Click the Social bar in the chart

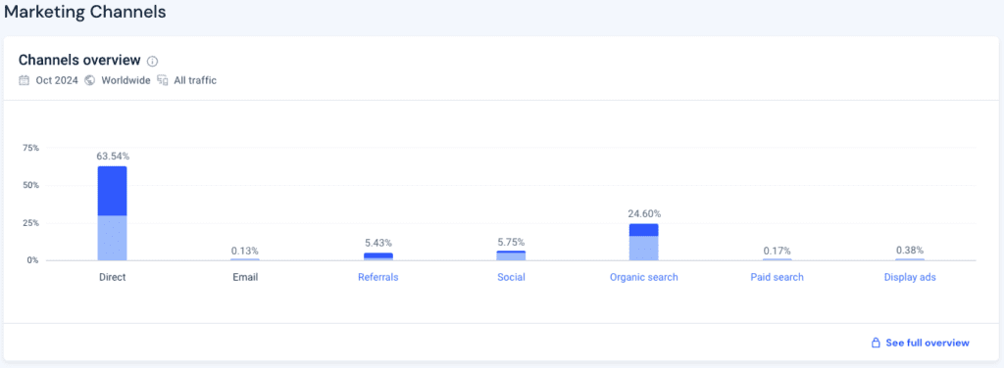coord(511,255)
